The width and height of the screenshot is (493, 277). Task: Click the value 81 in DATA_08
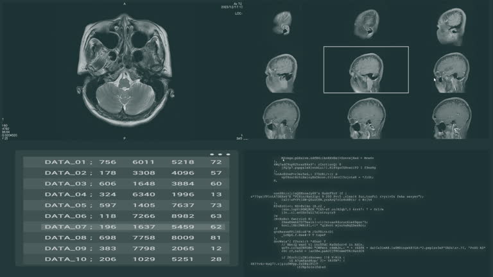[x=216, y=237]
